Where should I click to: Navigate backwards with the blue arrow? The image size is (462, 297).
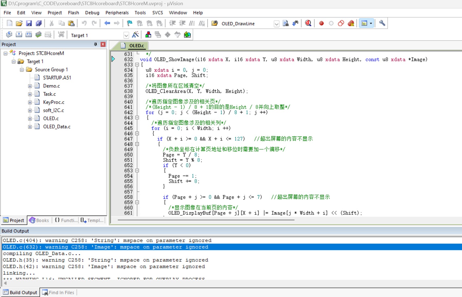(x=107, y=23)
